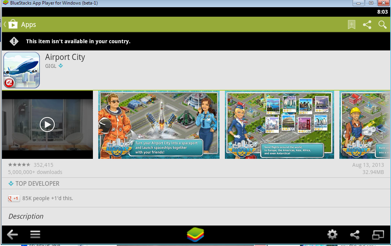This screenshot has height=246, width=391.
Task: Click the Aug 13, 2013 update date
Action: pyautogui.click(x=368, y=165)
